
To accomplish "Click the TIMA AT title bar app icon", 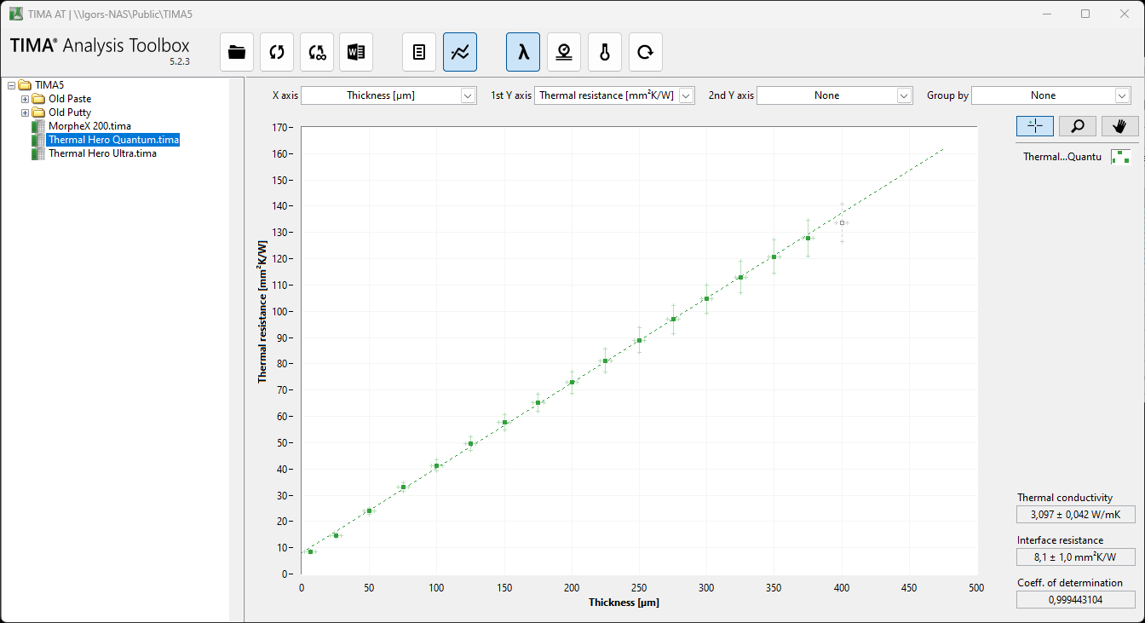I will (x=16, y=14).
